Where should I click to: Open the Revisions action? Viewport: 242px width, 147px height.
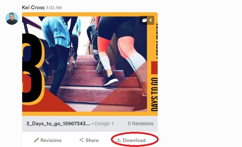[x=48, y=140]
